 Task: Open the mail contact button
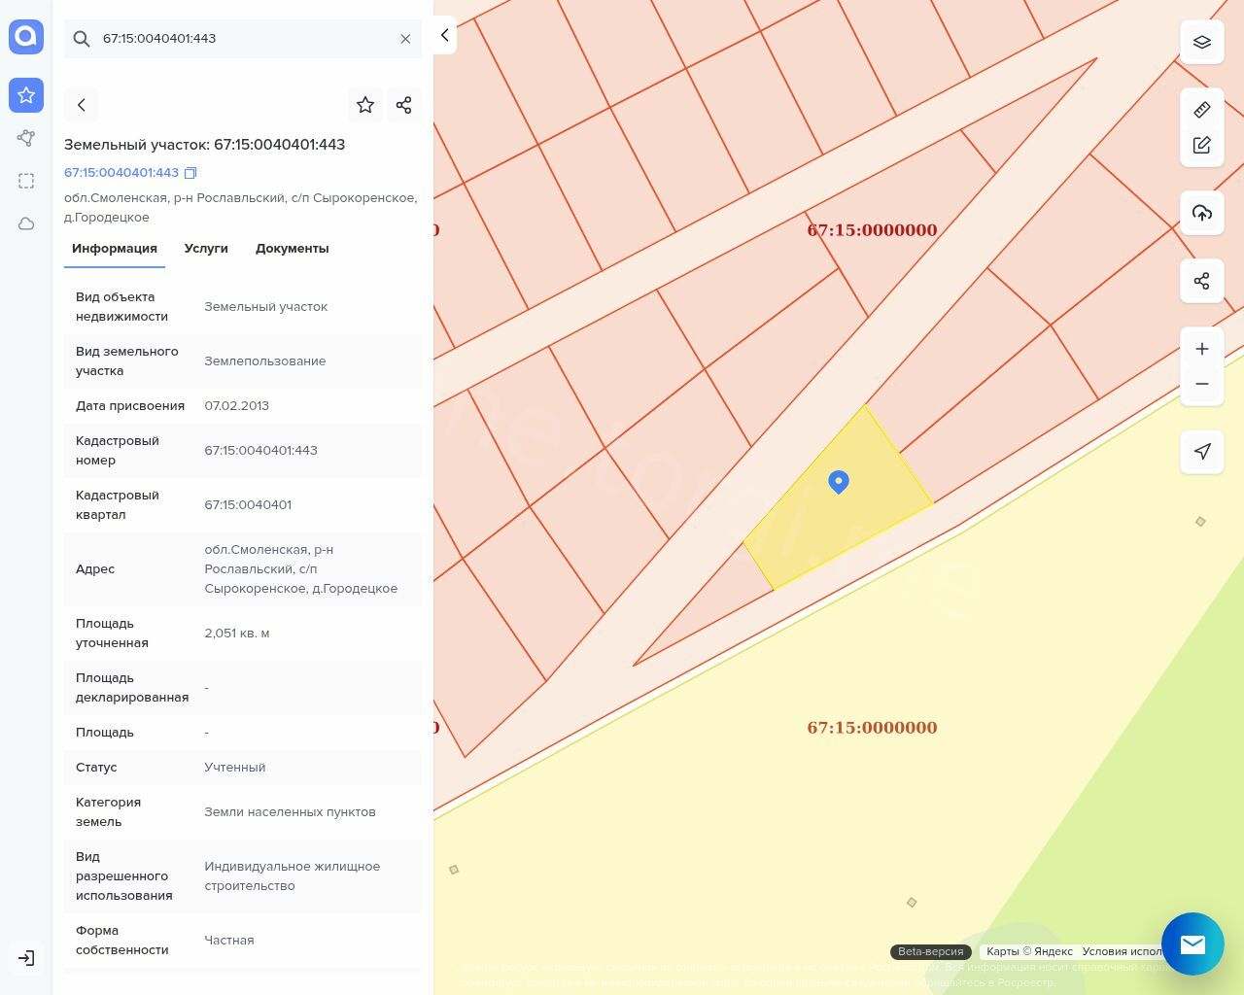(1192, 944)
